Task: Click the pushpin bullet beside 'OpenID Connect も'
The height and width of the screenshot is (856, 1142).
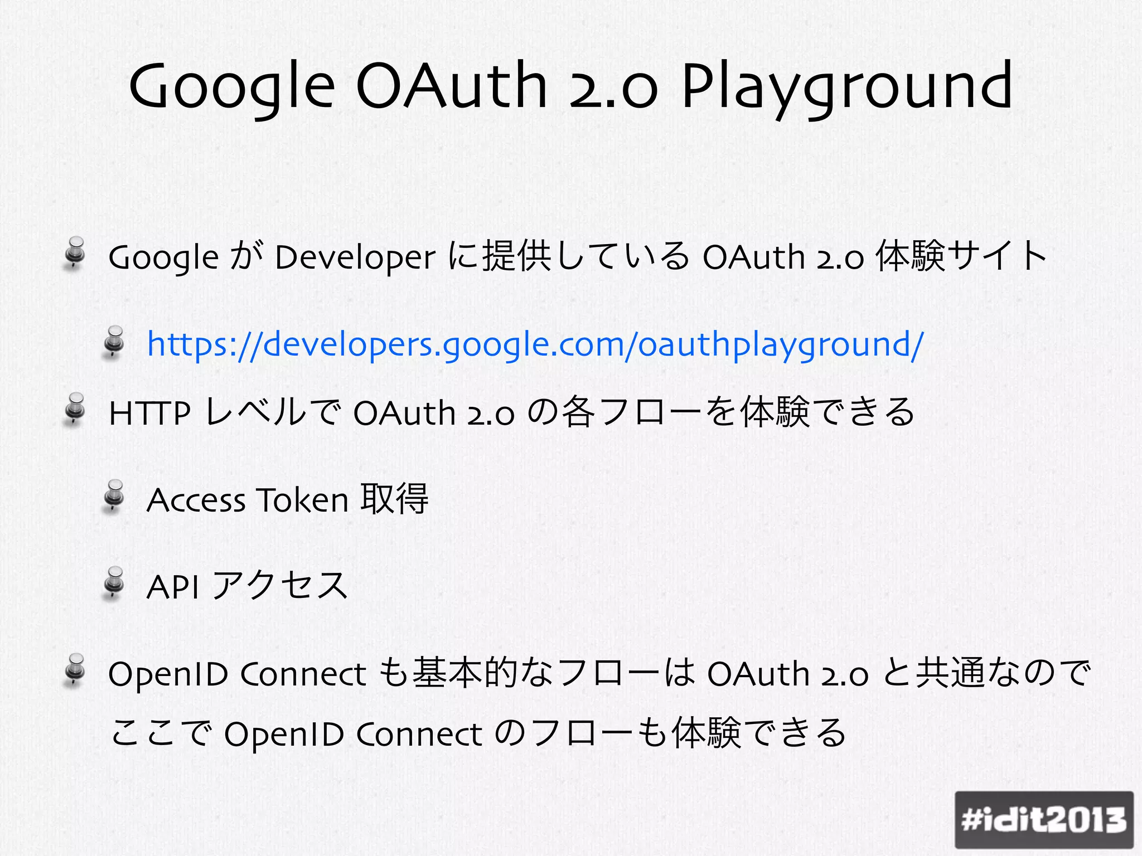Action: tap(75, 670)
